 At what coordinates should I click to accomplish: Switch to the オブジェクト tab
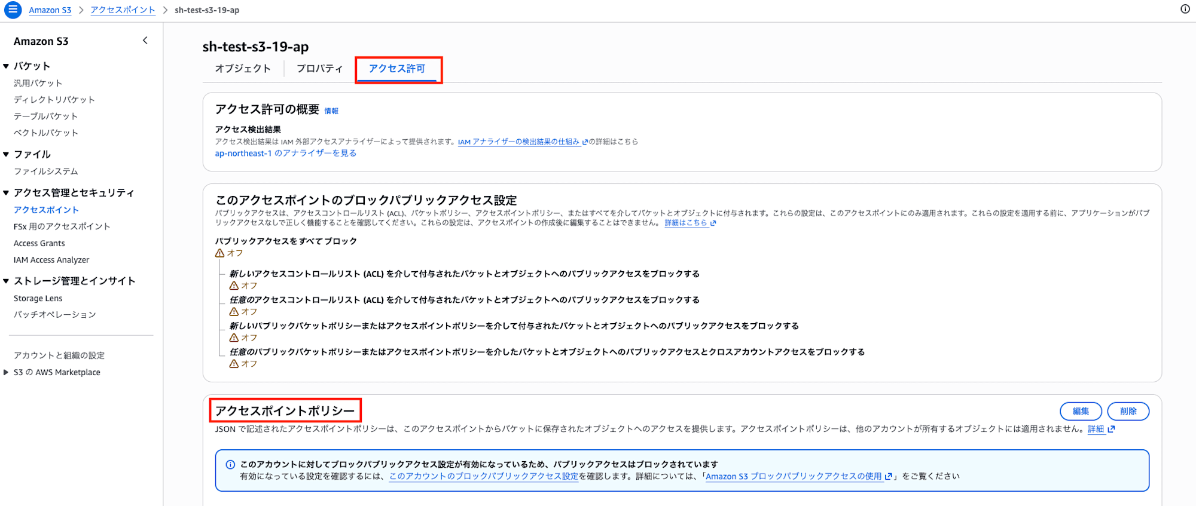pyautogui.click(x=243, y=69)
